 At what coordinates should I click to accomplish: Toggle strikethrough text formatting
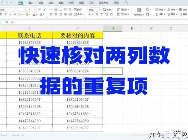click(x=15, y=14)
